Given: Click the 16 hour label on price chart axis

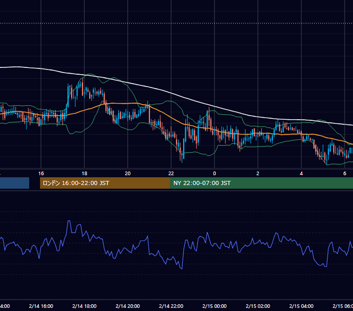Looking at the screenshot, I should [41, 174].
